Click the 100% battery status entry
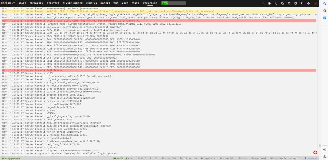 click(x=118, y=158)
